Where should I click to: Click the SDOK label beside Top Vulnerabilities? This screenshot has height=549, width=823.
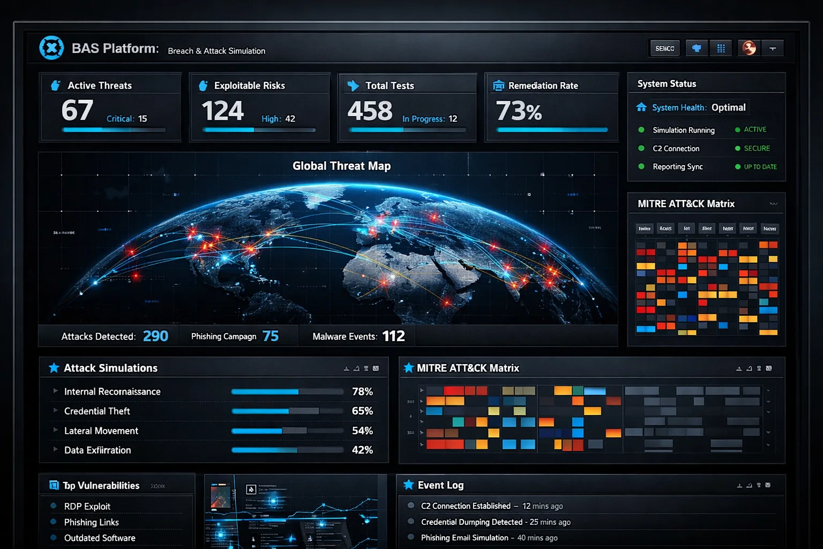158,486
